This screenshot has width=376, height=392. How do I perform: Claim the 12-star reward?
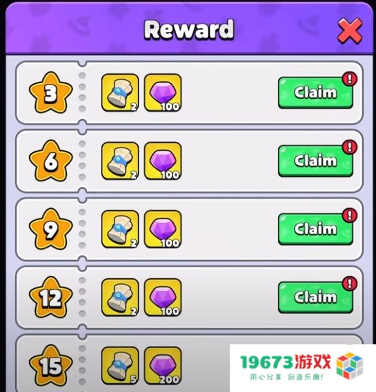pos(316,298)
